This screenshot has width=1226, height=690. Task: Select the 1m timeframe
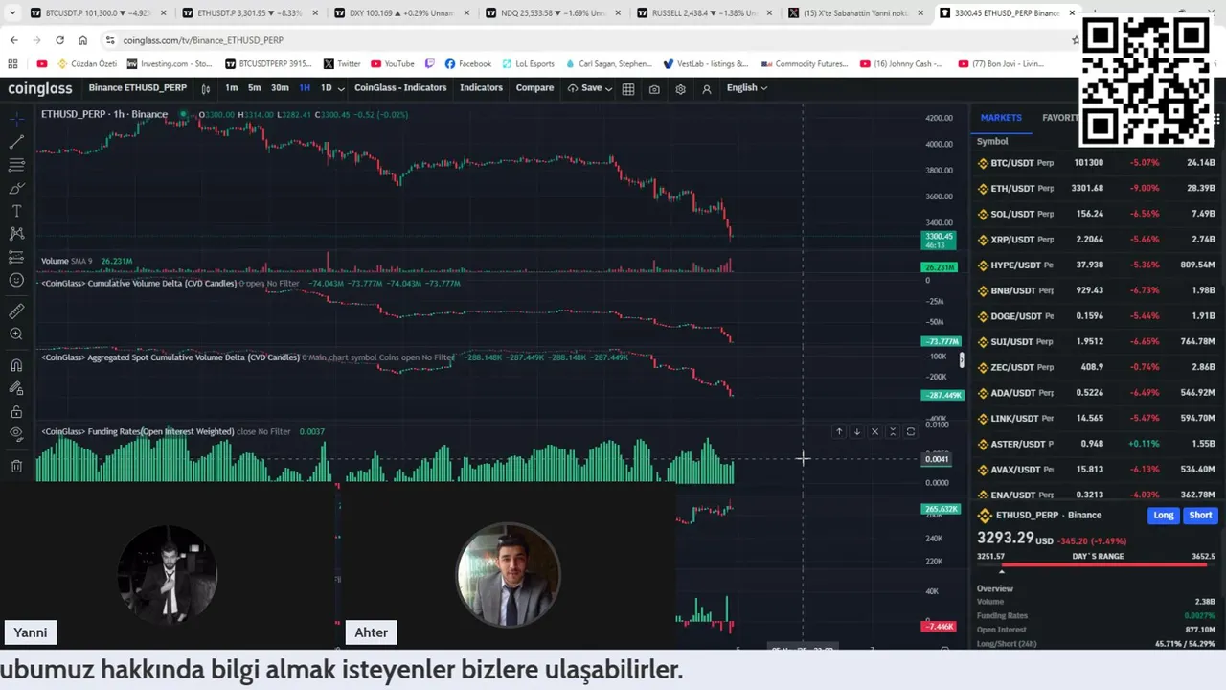coord(232,87)
